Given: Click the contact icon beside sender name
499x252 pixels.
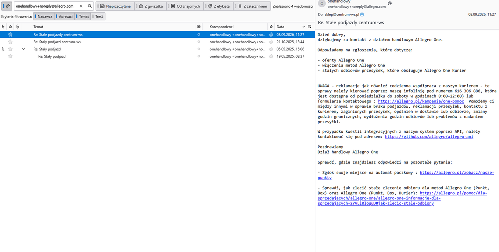Looking at the screenshot, I should 390,3.
